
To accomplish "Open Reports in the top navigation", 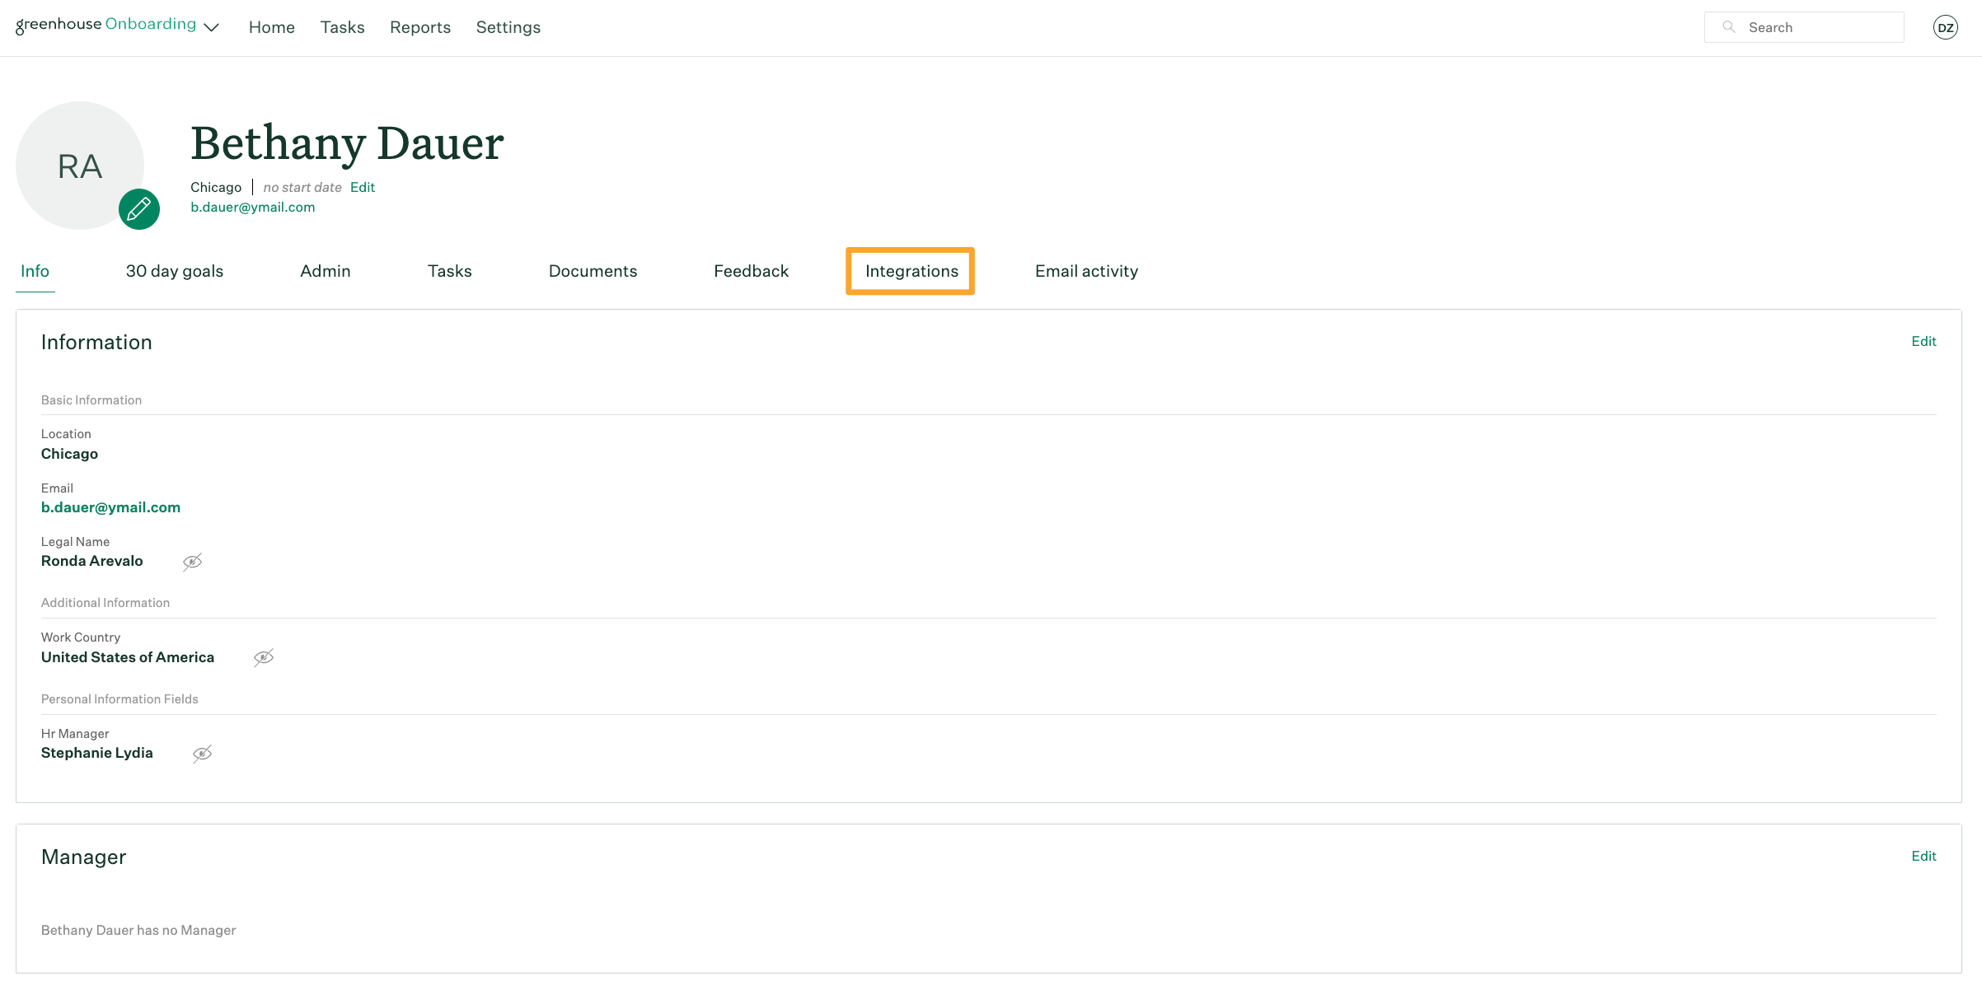I will [x=420, y=27].
